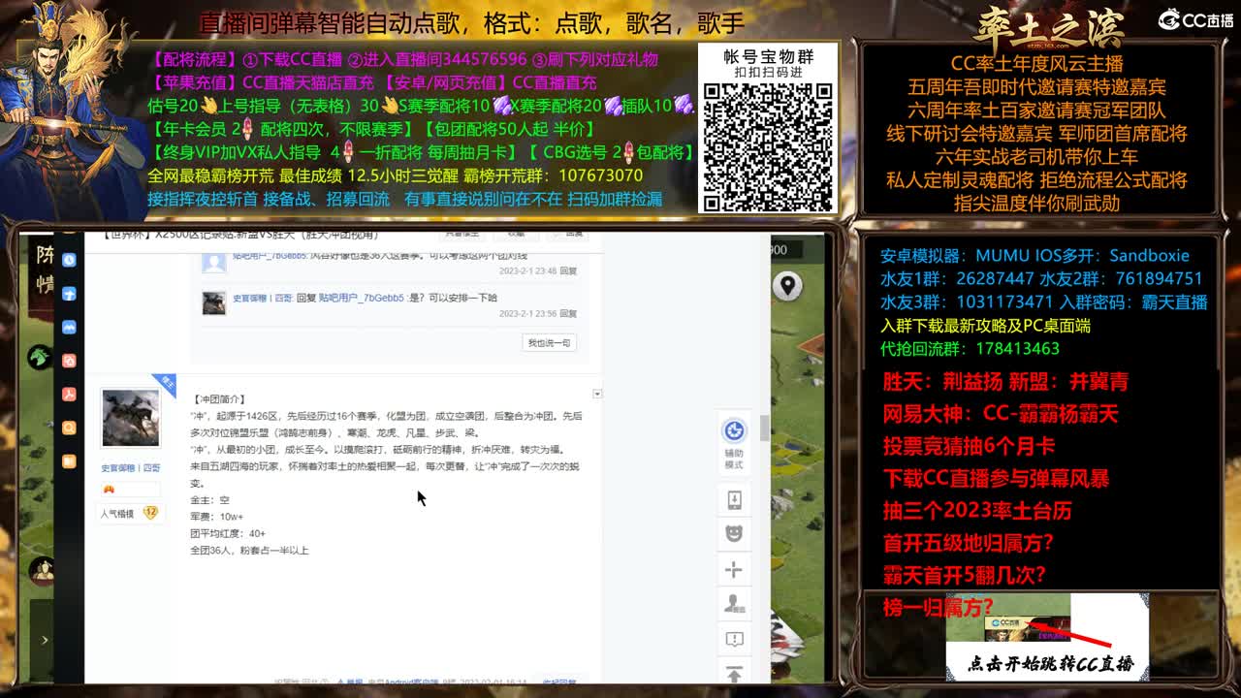Click the default user avatar in the comments
Image resolution: width=1241 pixels, height=698 pixels.
coord(213,261)
